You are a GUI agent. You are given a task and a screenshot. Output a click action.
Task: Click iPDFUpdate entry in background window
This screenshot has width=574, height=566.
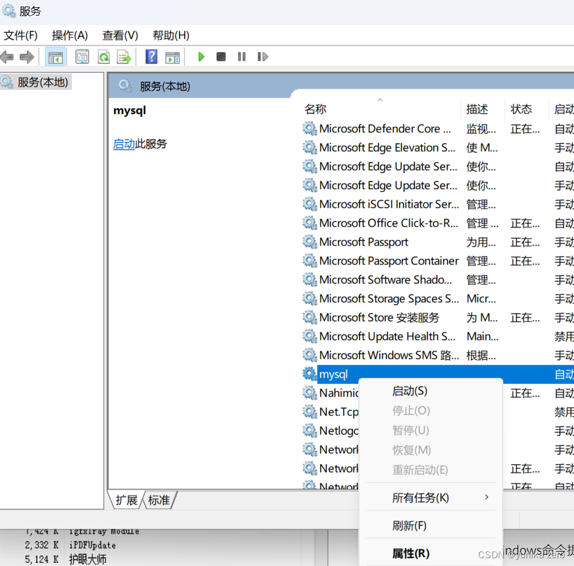92,545
